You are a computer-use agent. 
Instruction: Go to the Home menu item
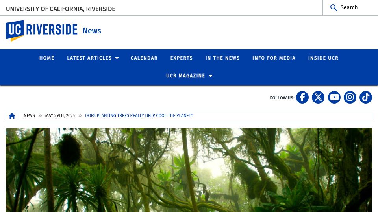click(x=47, y=58)
